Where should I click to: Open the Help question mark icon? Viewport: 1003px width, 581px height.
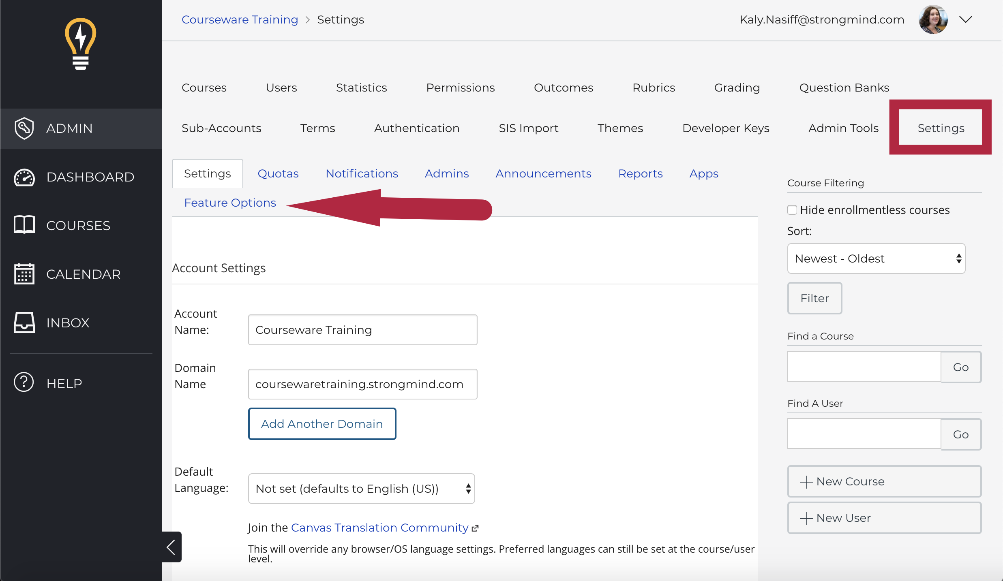[x=24, y=382]
